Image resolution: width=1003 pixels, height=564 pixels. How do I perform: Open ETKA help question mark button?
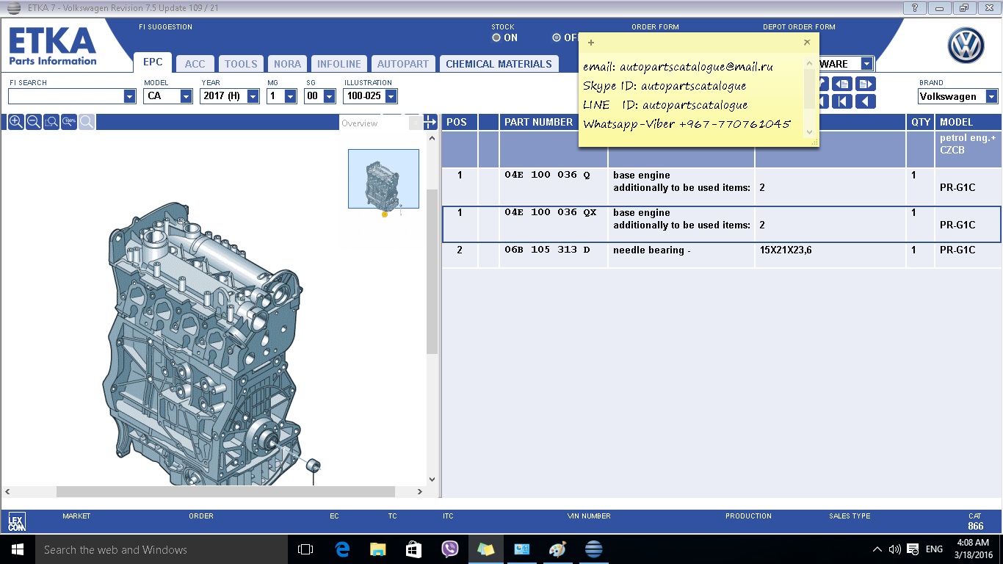tap(915, 8)
